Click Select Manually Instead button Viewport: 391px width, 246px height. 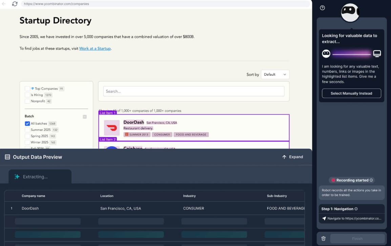click(351, 93)
